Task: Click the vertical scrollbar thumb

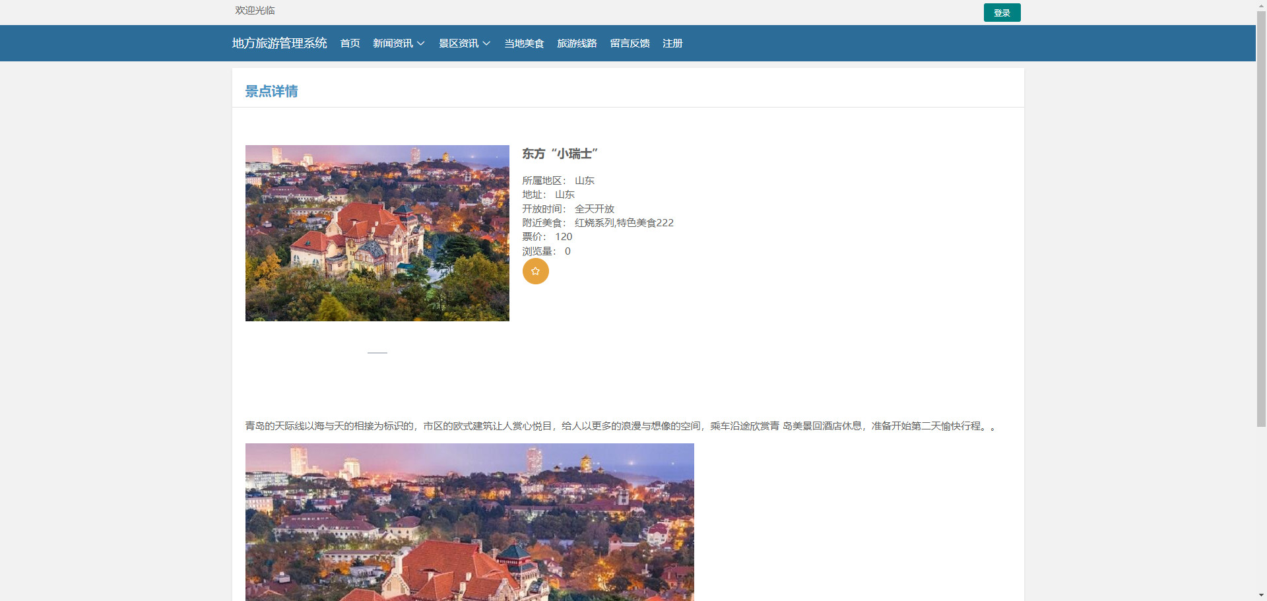Action: (x=1261, y=218)
